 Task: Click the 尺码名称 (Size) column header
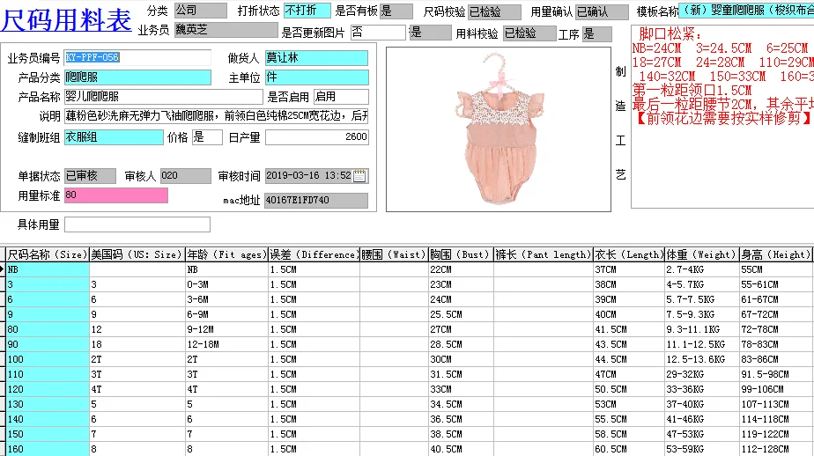click(x=48, y=254)
